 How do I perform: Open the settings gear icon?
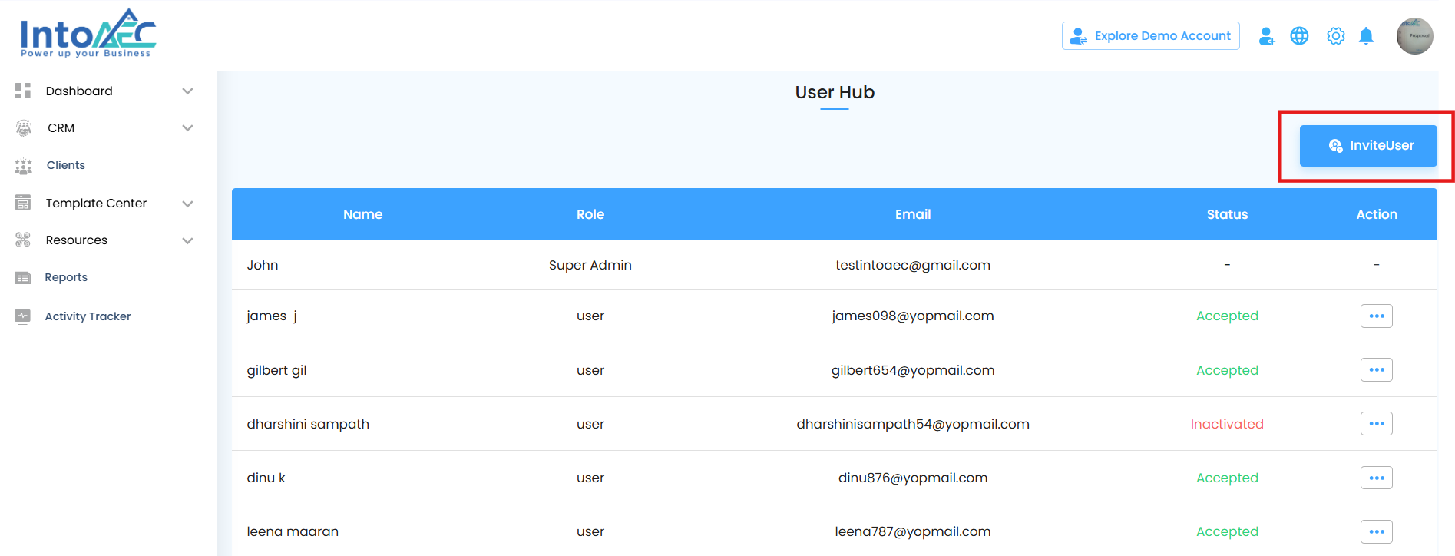tap(1336, 36)
